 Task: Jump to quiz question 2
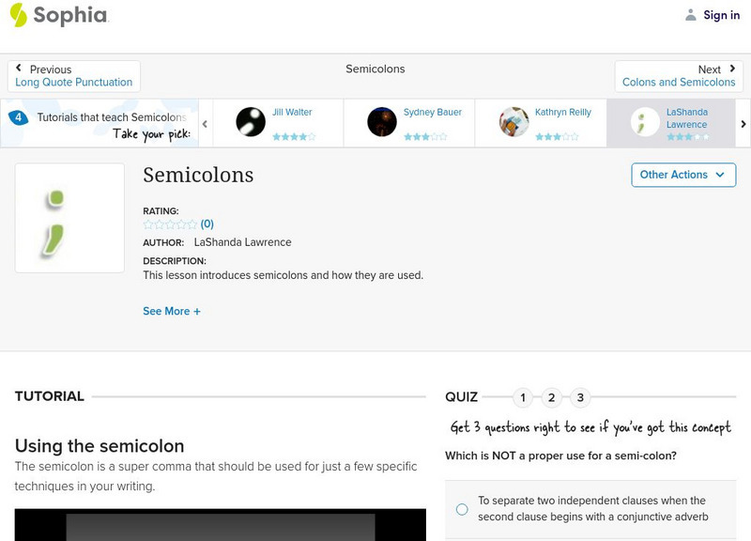pyautogui.click(x=552, y=397)
